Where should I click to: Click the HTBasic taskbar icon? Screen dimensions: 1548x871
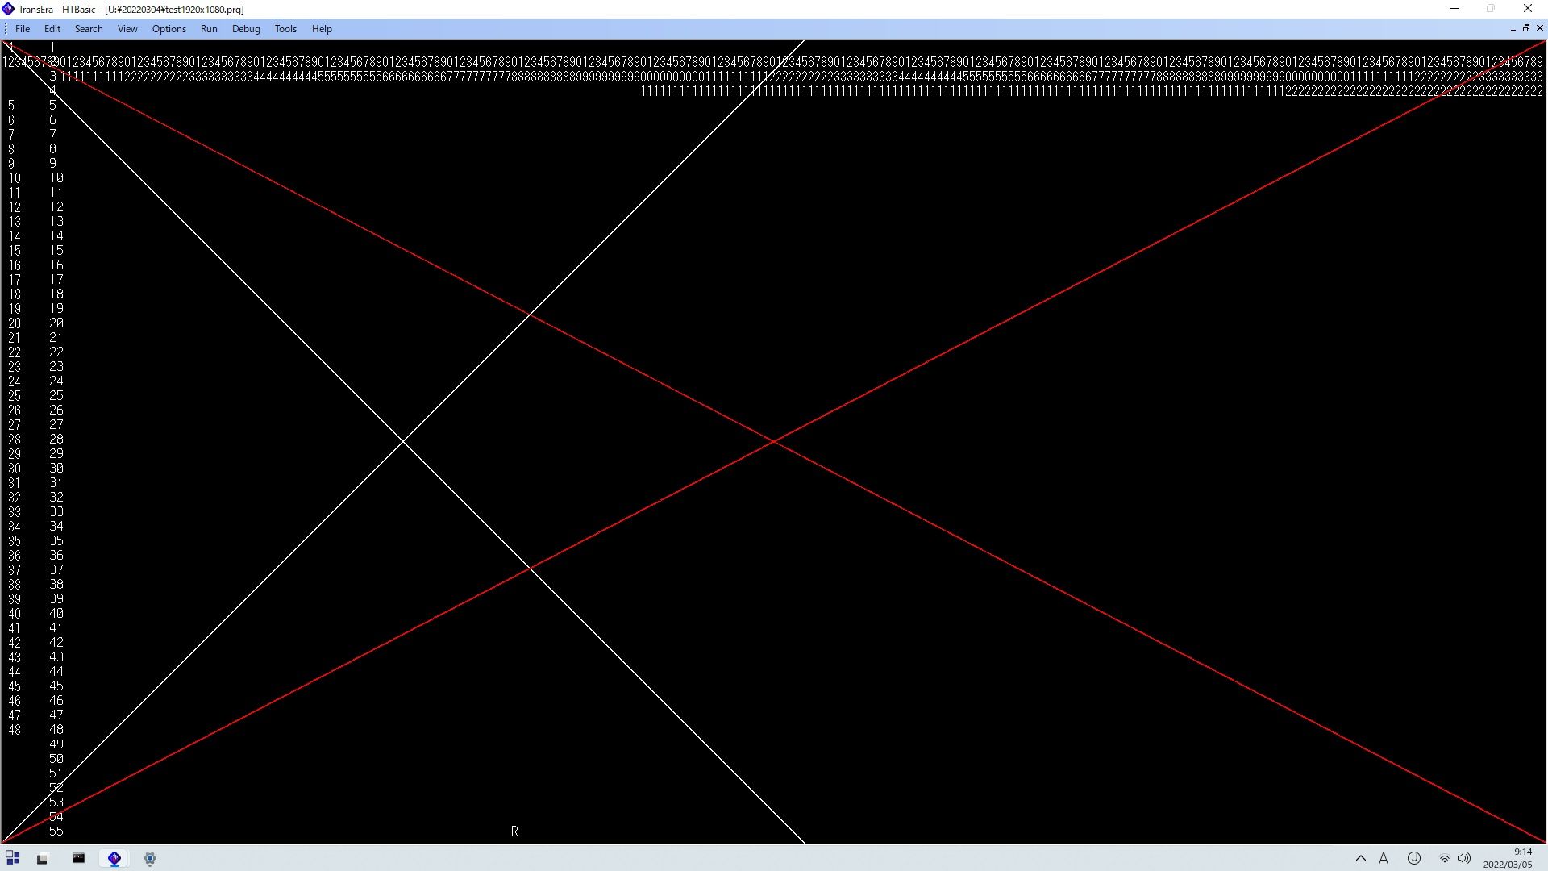[x=114, y=858]
